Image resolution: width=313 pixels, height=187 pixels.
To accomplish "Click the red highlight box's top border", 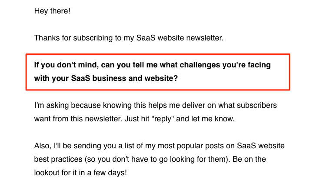I will click(x=158, y=54).
